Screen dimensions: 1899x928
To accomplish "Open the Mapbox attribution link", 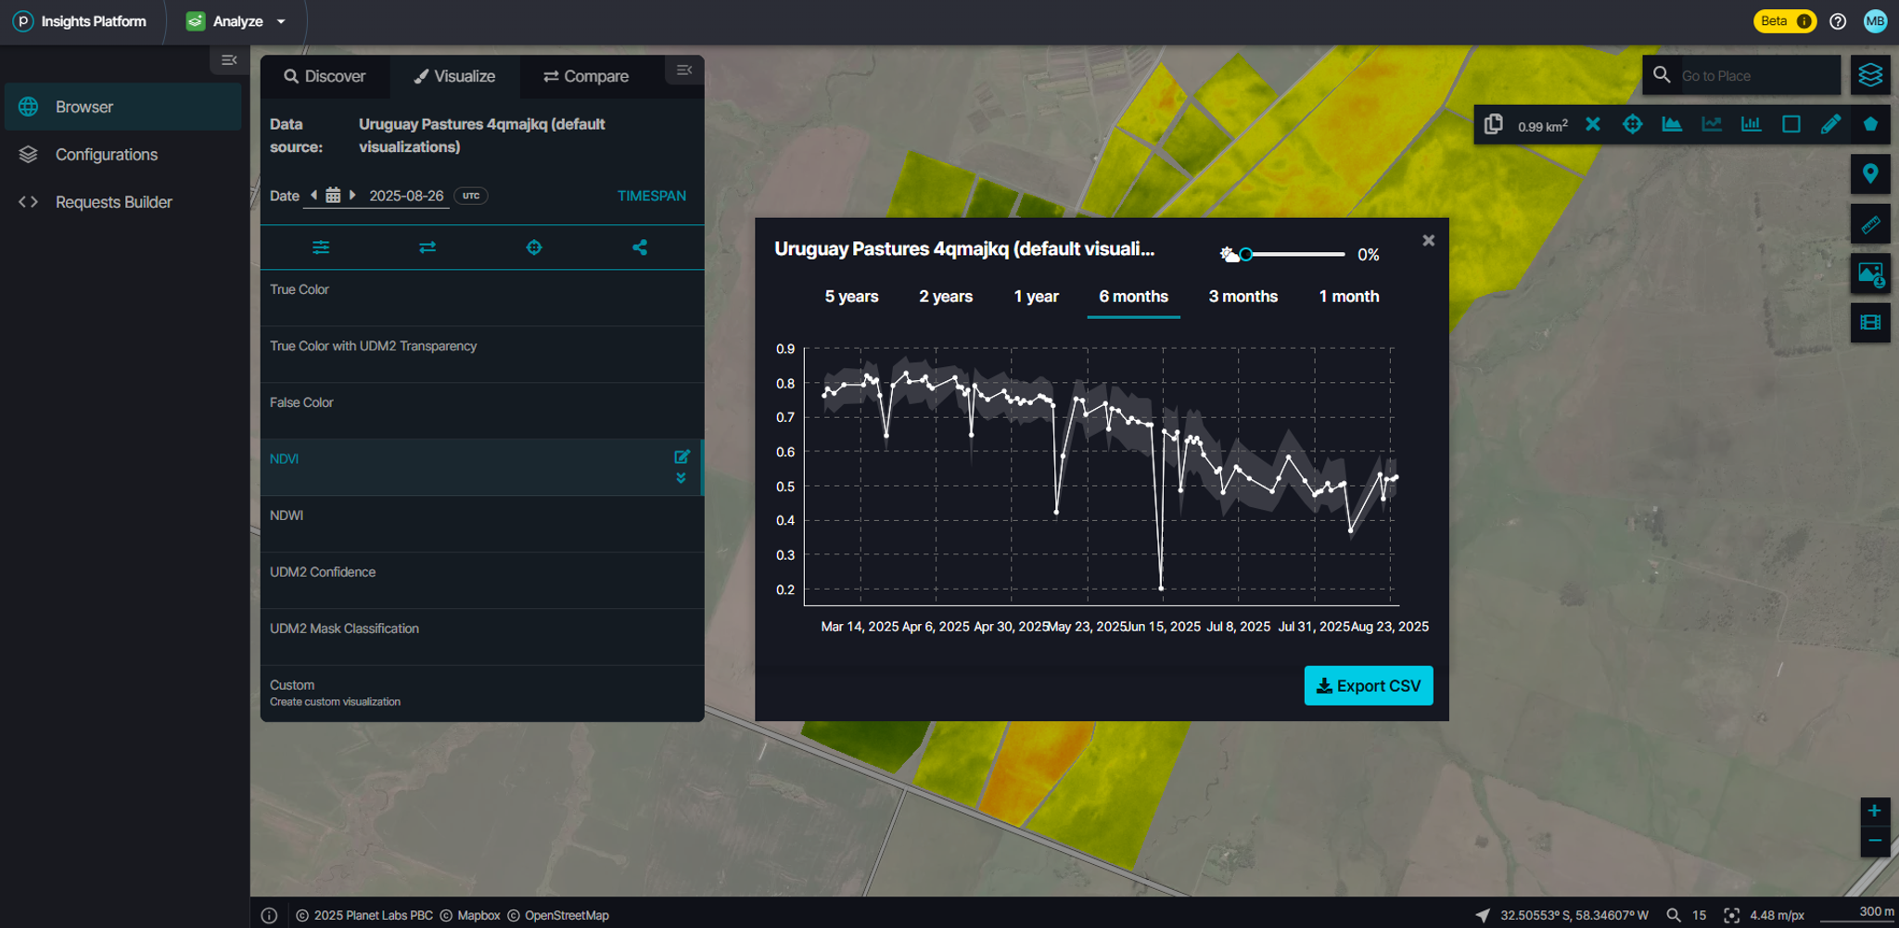I will tap(478, 915).
